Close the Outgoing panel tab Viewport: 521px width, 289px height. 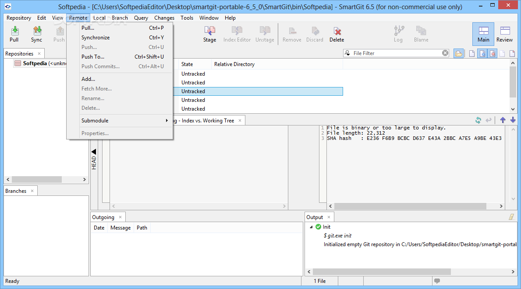[x=121, y=217]
